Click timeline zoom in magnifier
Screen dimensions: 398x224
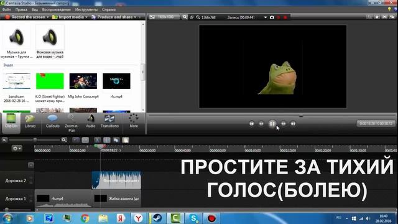point(64,140)
